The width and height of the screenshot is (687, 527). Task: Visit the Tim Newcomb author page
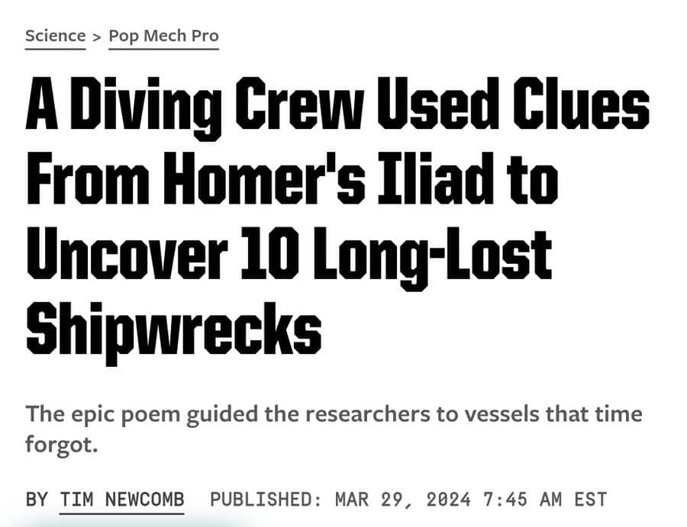122,499
